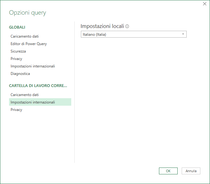Image resolution: width=210 pixels, height=184 pixels.
Task: Click the CARTELLA DI LAVORO CORRE... header
Action: [38, 86]
